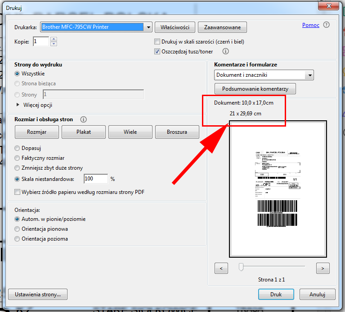The height and width of the screenshot is (312, 345).
Task: Click info icon beside Oszczędzaj tusz/toner
Action: [x=226, y=52]
